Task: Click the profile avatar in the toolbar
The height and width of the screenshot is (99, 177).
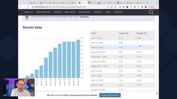Action: pyautogui.click(x=146, y=7)
